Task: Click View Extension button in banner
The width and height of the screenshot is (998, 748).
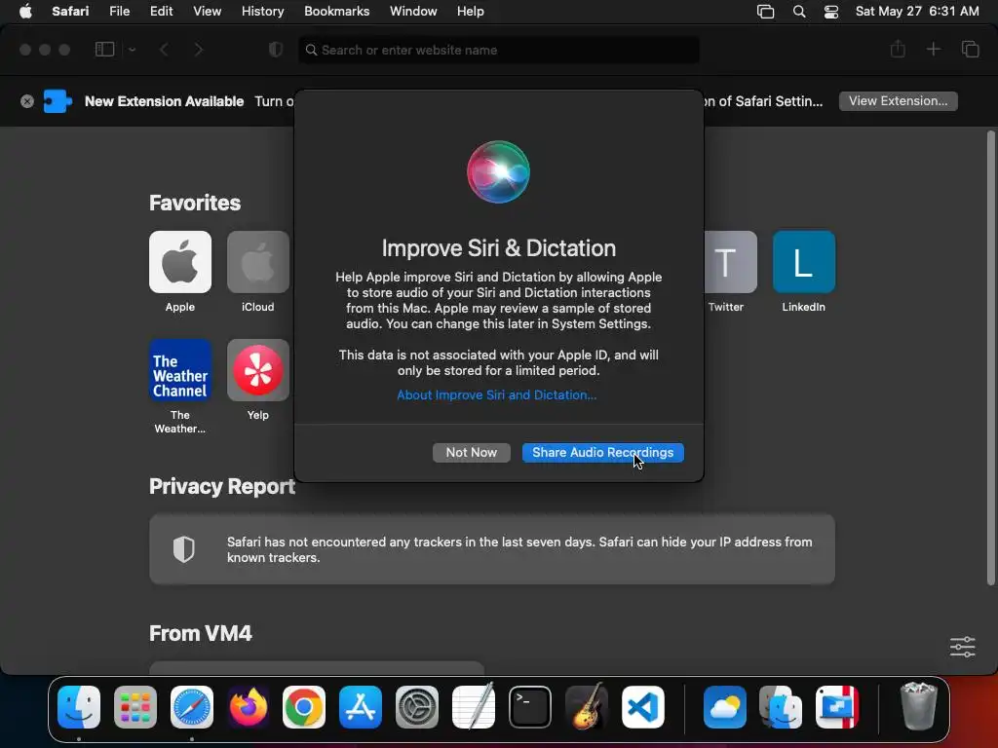Action: tap(898, 101)
